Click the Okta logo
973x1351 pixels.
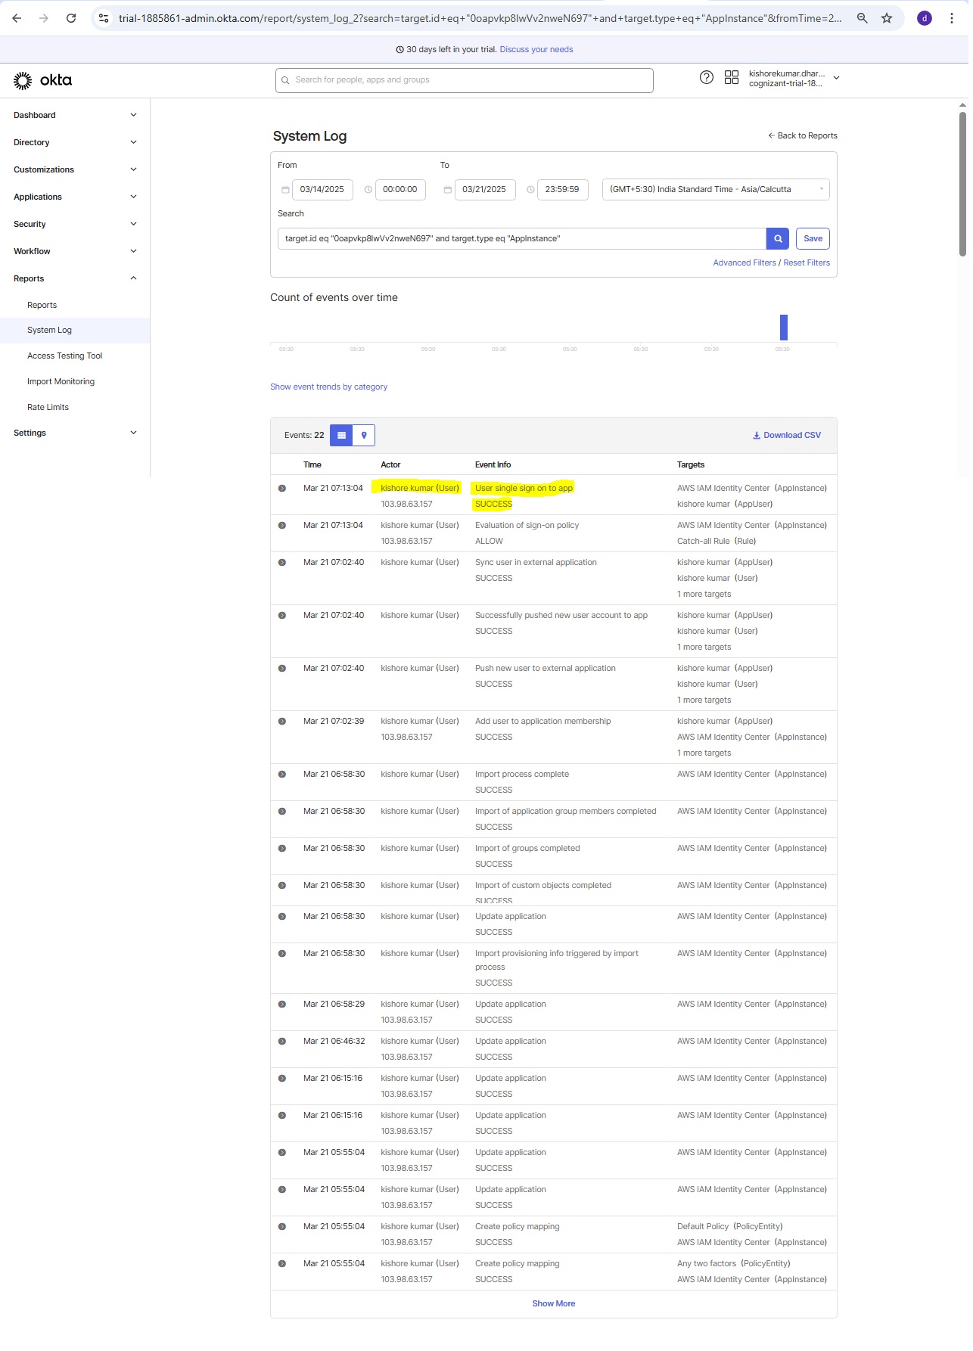click(x=42, y=80)
